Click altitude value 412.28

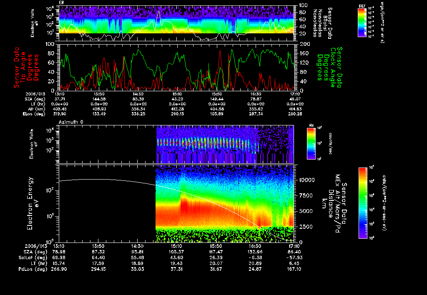pyautogui.click(x=177, y=109)
